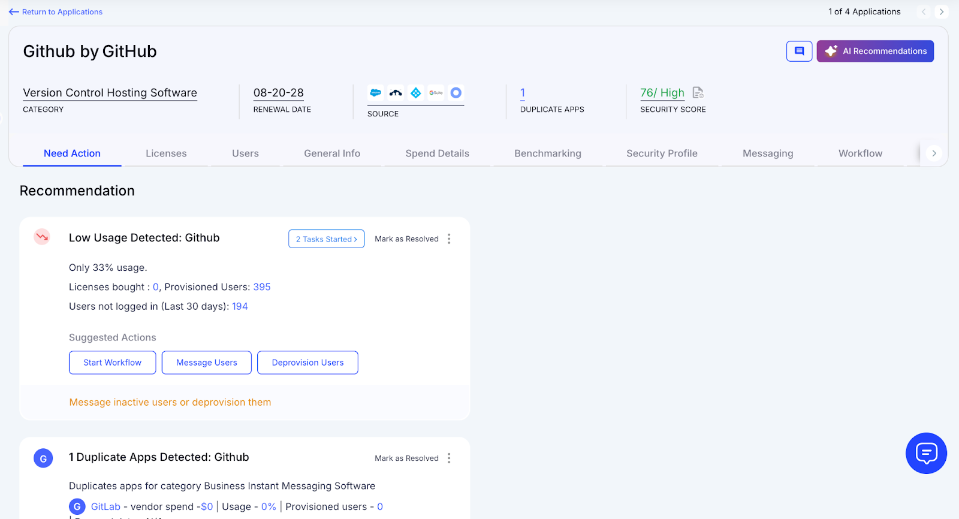Open the security score report icon
Viewport: 959px width, 519px height.
(x=698, y=93)
